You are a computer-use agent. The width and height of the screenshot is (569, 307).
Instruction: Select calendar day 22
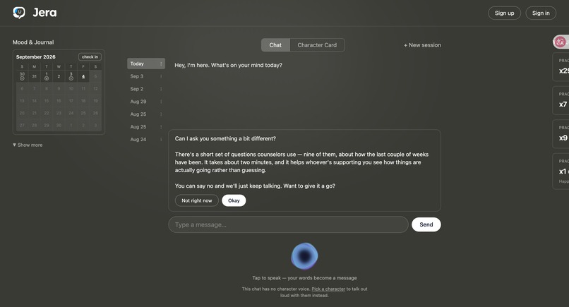point(47,113)
